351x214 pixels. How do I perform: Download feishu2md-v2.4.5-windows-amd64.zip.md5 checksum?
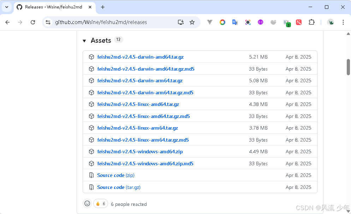[145, 164]
